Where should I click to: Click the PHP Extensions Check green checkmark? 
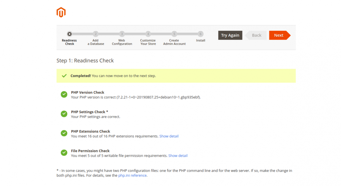64,133
